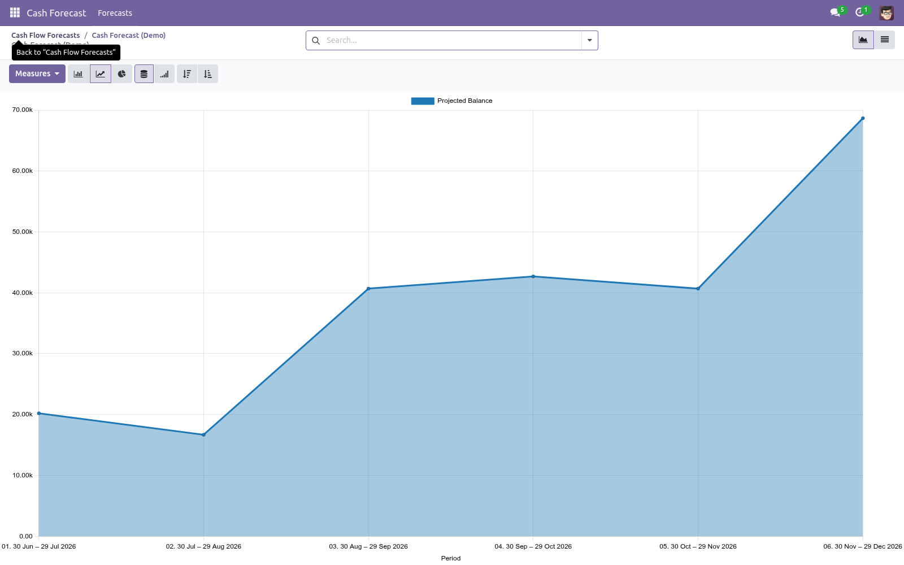The image size is (904, 565).
Task: Toggle the stacked chart option
Action: (x=144, y=74)
